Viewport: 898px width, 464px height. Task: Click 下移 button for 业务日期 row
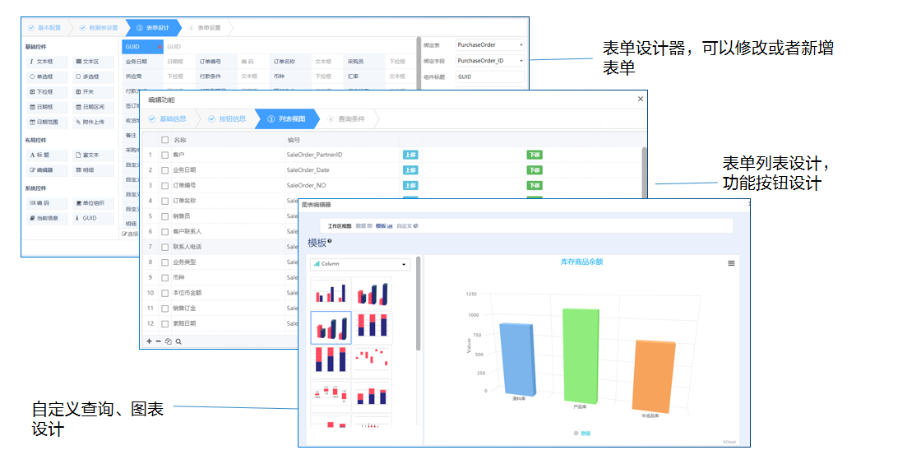pos(535,170)
